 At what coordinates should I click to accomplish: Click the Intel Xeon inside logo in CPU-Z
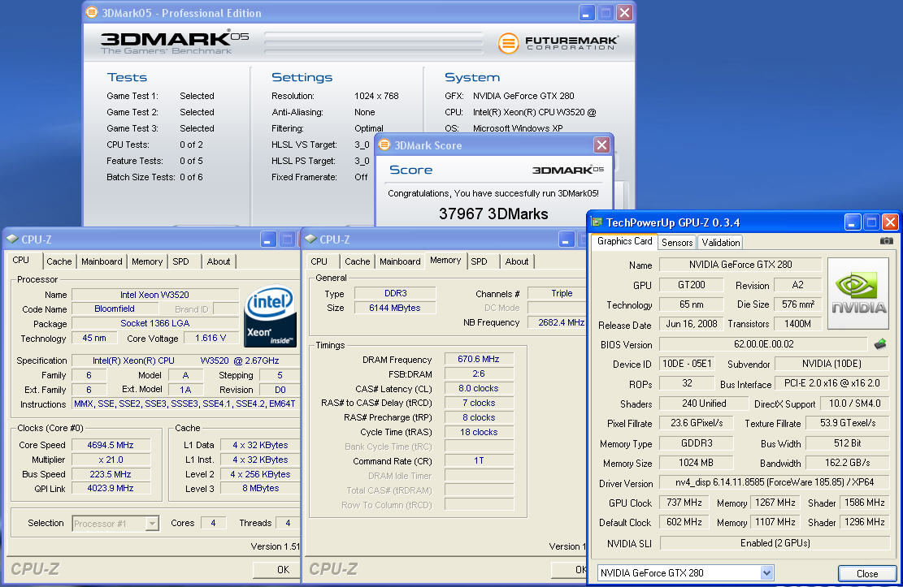pyautogui.click(x=270, y=317)
